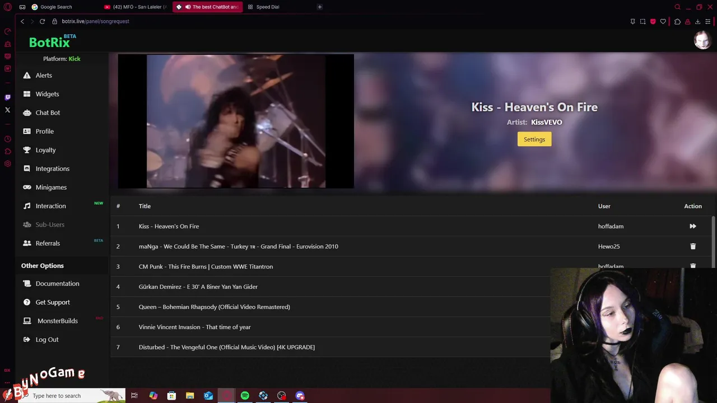
Task: Click the Minigames gamepad icon
Action: (27, 187)
